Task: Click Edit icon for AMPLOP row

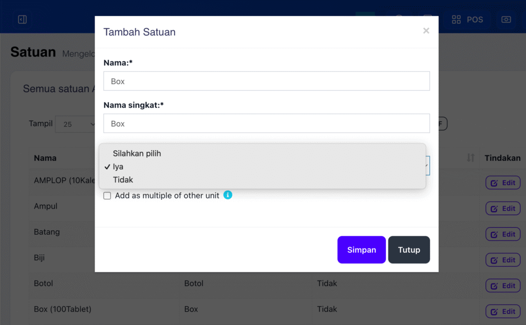Action: 494,183
